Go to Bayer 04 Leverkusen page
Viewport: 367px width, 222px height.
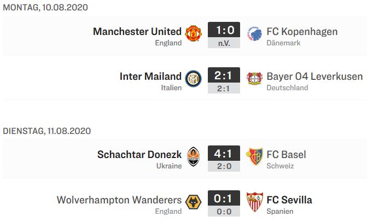click(314, 76)
